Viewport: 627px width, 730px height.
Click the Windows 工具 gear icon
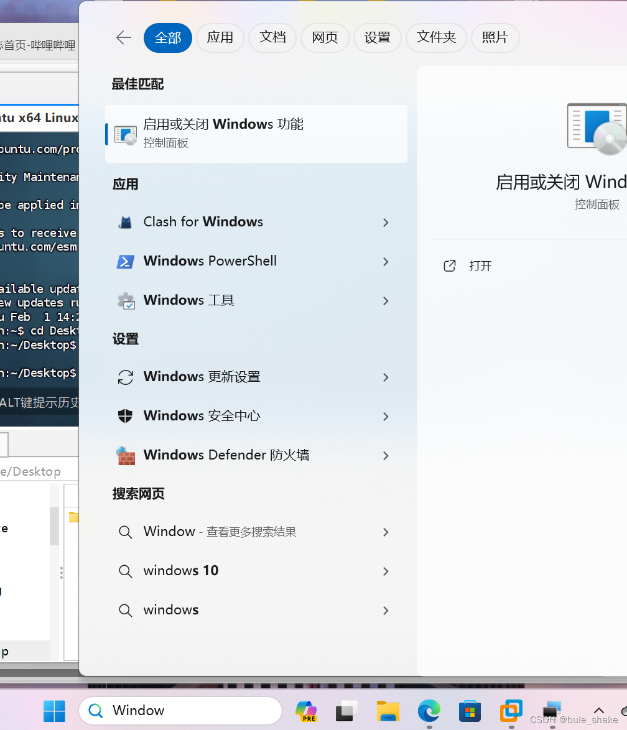pyautogui.click(x=126, y=301)
